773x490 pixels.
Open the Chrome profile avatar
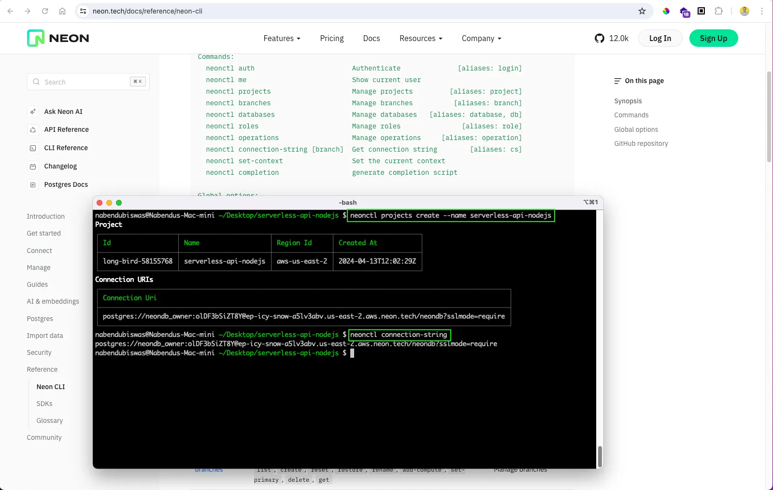pos(744,11)
